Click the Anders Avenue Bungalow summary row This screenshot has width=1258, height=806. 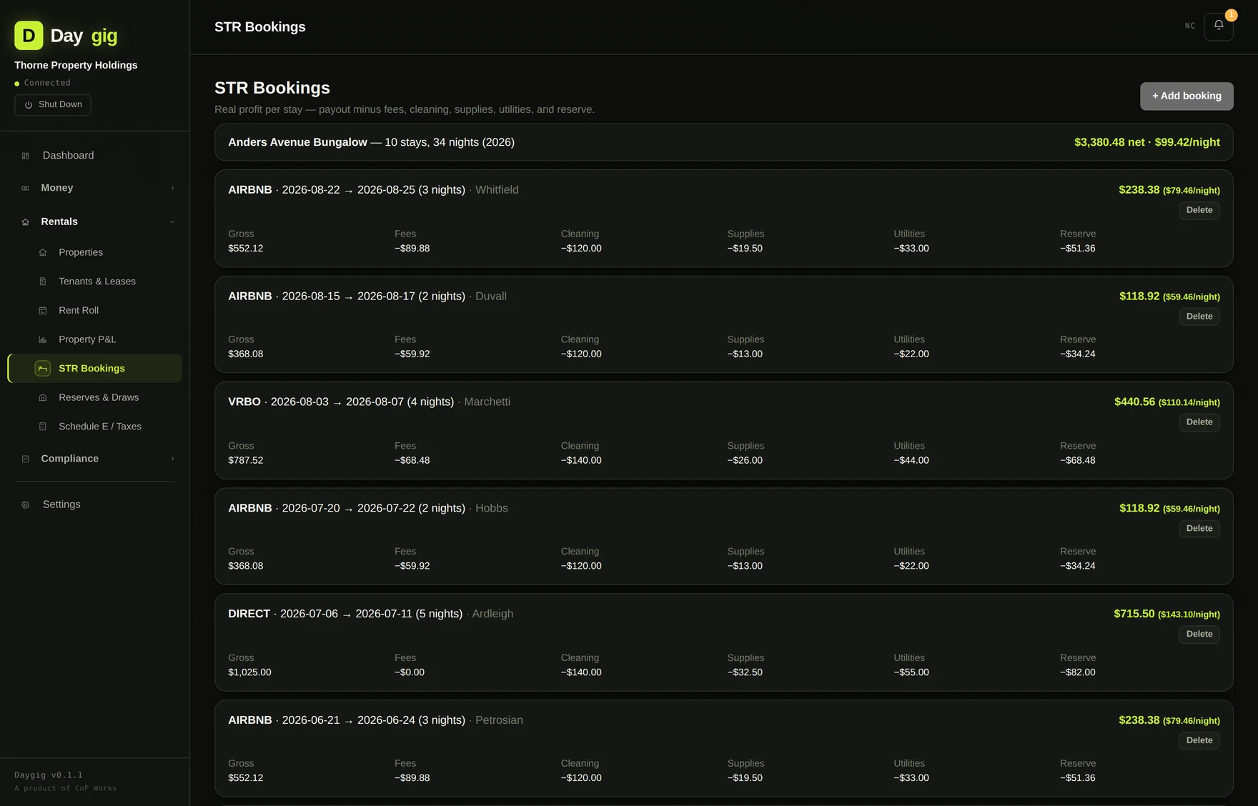723,142
